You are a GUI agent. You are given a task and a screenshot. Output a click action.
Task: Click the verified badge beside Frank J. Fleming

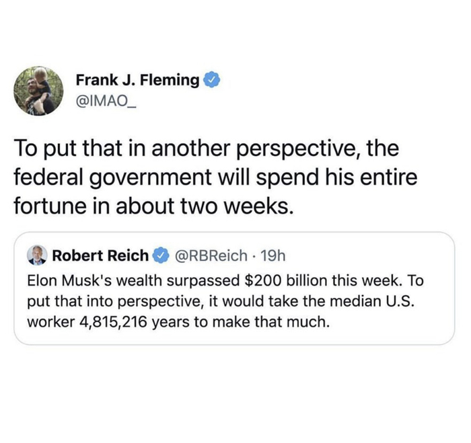tap(211, 81)
